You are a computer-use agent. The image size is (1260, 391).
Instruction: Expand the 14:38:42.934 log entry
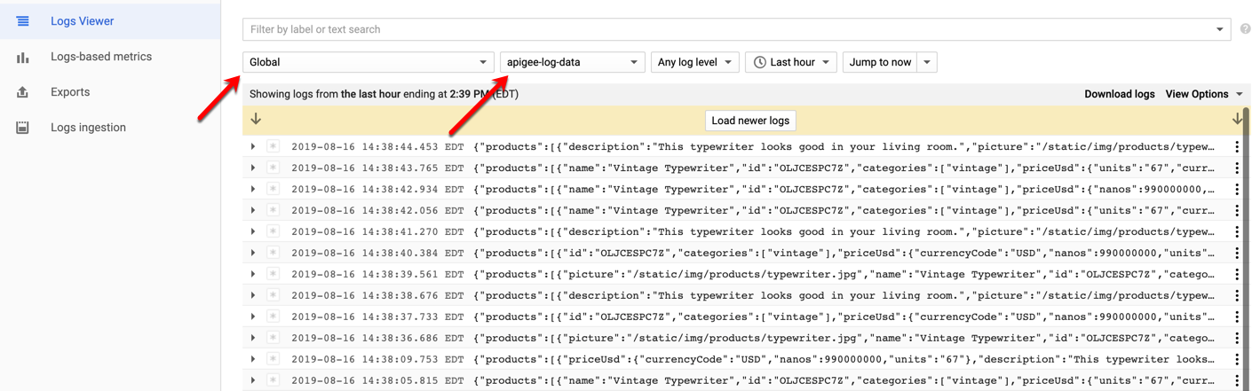point(253,189)
